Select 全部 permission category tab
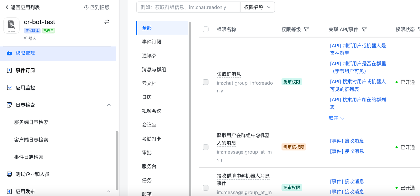The height and width of the screenshot is (196, 420). coord(162,28)
